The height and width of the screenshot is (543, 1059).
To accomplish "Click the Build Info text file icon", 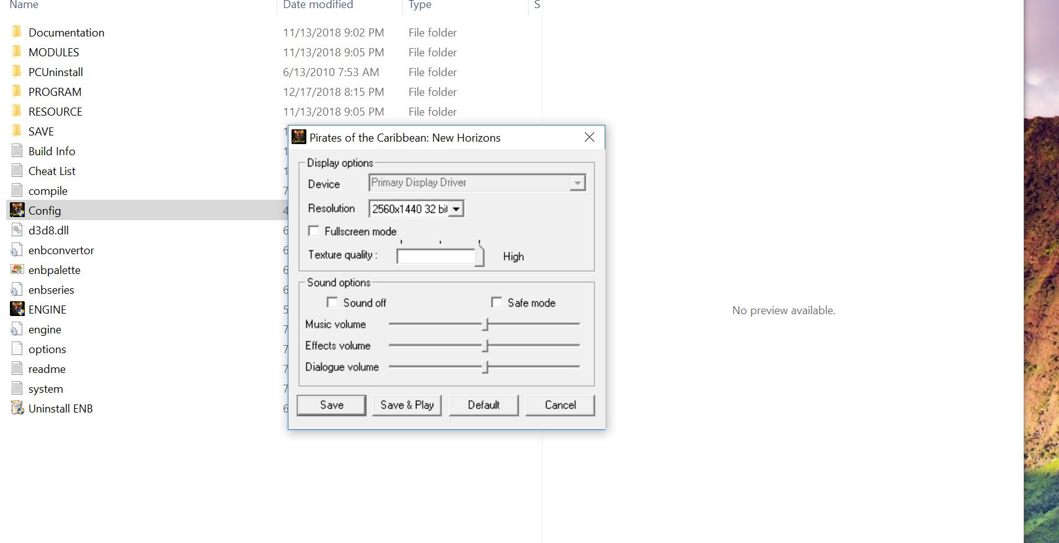I will click(x=17, y=151).
